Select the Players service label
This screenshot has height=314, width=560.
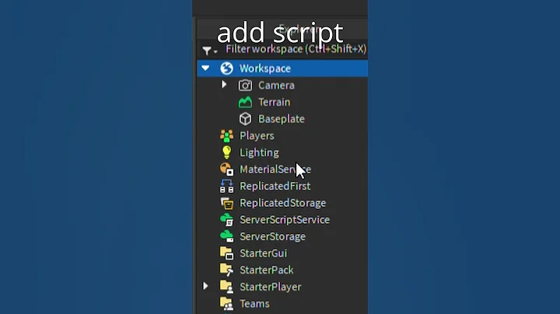coord(257,135)
